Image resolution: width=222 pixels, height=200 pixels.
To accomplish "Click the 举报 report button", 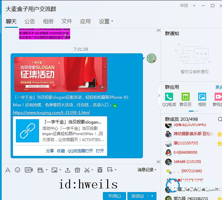I will pos(184,6).
